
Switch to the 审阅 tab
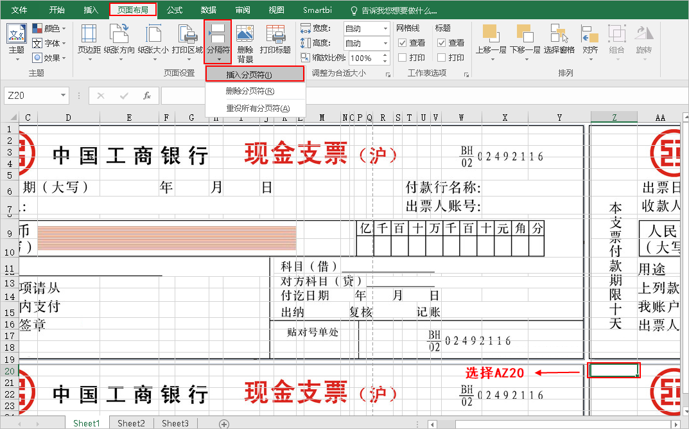tap(243, 10)
